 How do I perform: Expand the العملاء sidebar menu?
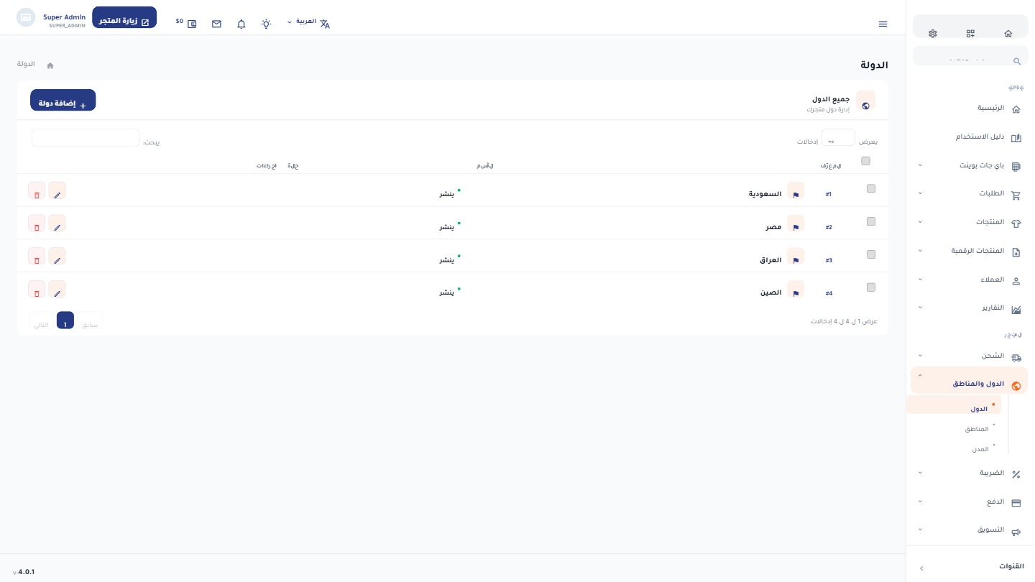(970, 280)
